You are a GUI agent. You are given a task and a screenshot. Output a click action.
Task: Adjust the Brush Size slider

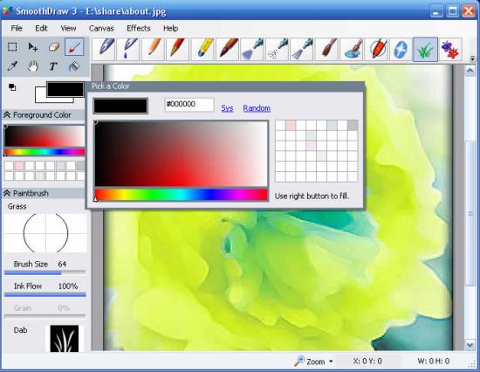45,272
